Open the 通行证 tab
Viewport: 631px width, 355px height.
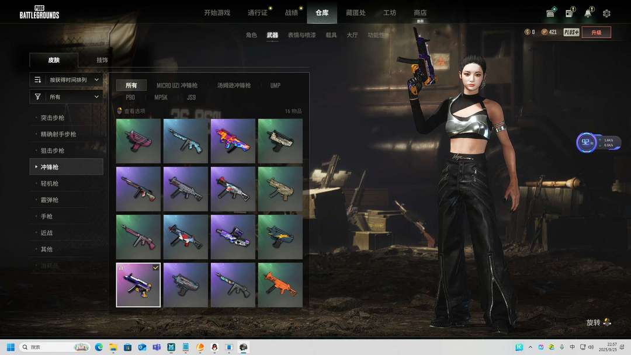(x=258, y=13)
